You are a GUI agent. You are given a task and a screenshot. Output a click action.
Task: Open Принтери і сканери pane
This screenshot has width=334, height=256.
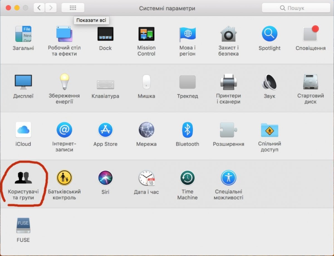[229, 82]
